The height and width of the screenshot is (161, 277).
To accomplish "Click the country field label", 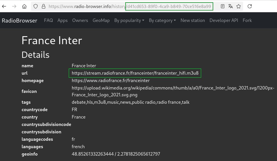I will point(30,117).
